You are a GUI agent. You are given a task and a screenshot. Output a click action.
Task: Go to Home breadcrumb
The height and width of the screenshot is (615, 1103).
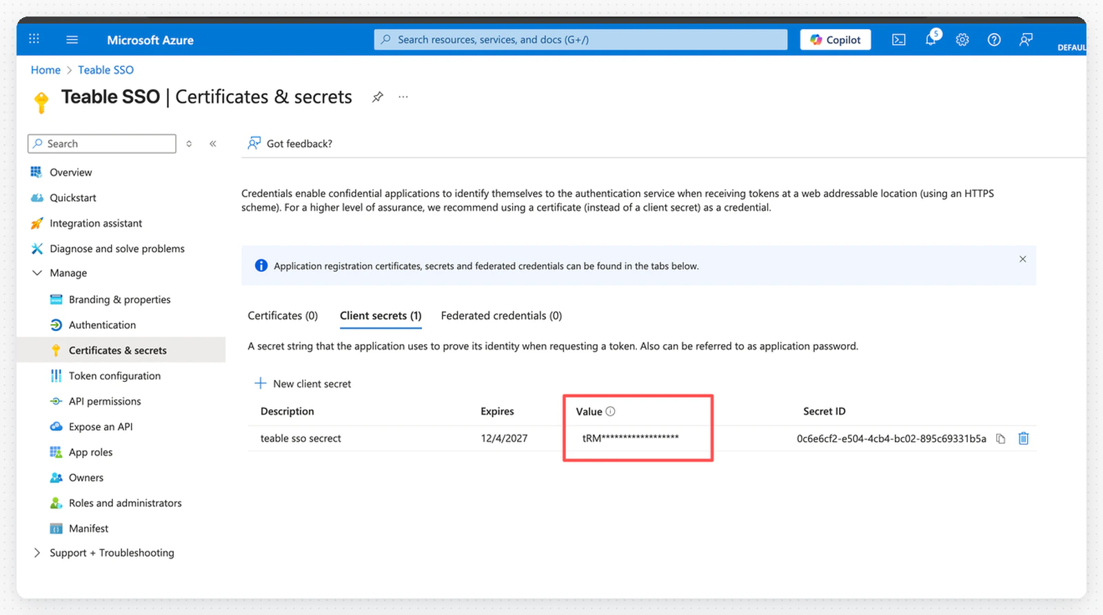tap(45, 70)
